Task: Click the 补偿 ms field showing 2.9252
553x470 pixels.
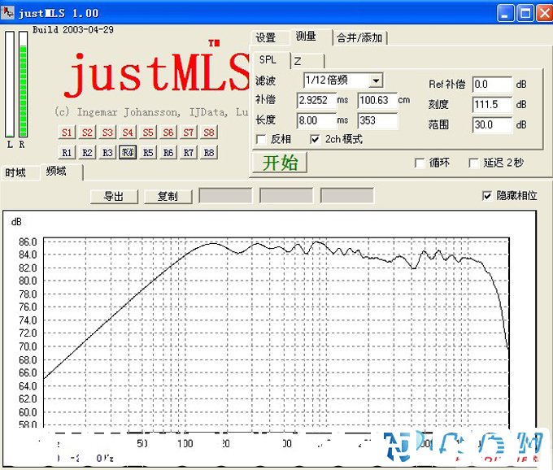Action: [x=316, y=101]
